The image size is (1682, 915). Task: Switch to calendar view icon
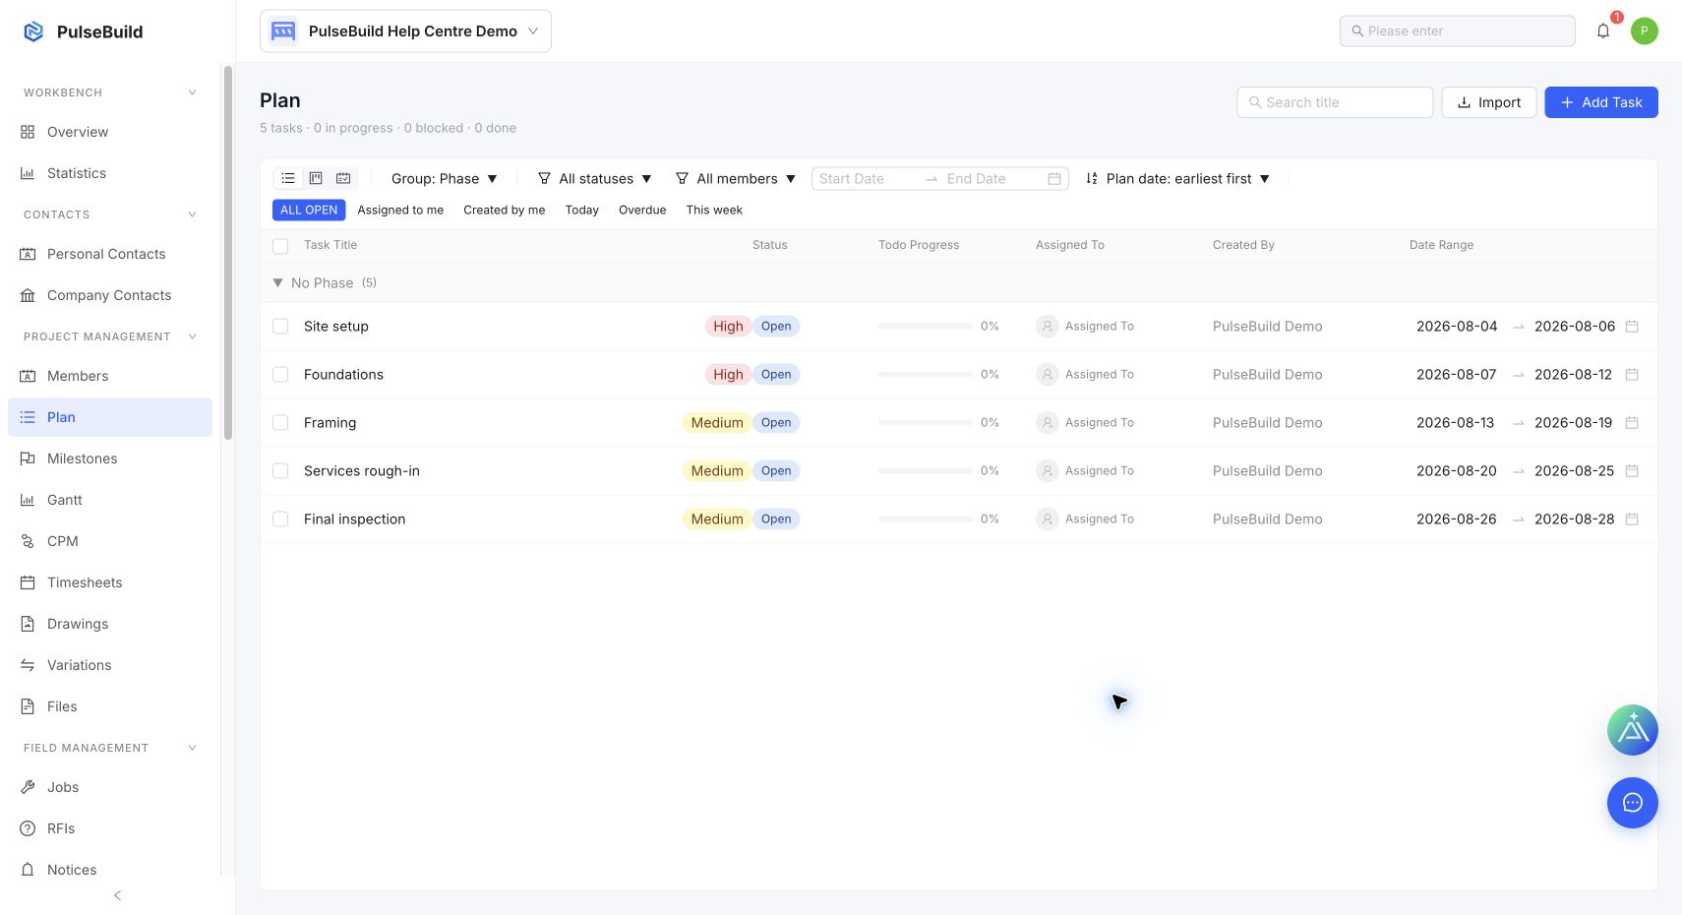coord(343,178)
